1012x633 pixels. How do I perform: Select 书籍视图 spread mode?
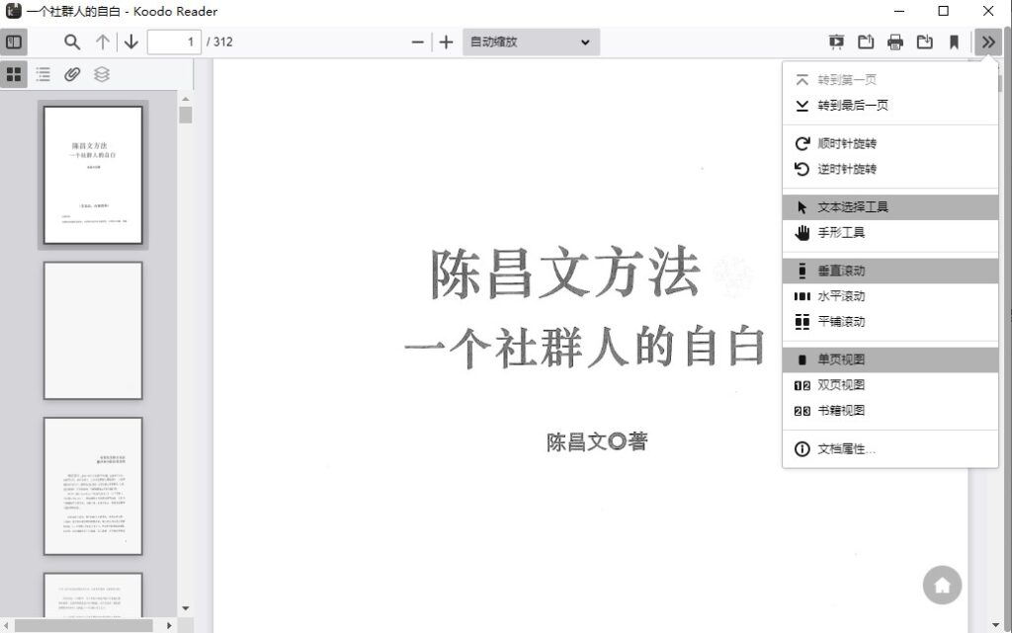890,411
